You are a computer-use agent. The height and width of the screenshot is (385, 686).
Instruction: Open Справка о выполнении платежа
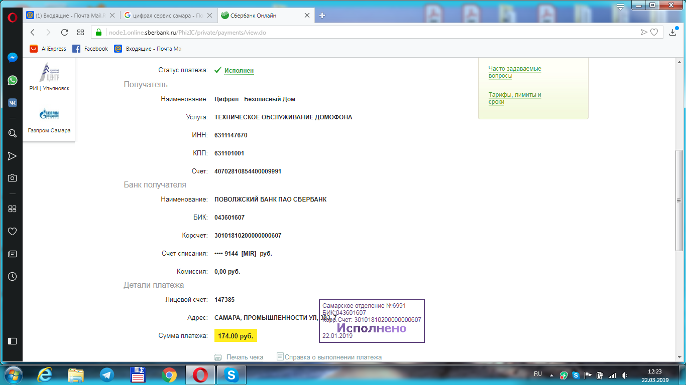tap(333, 357)
